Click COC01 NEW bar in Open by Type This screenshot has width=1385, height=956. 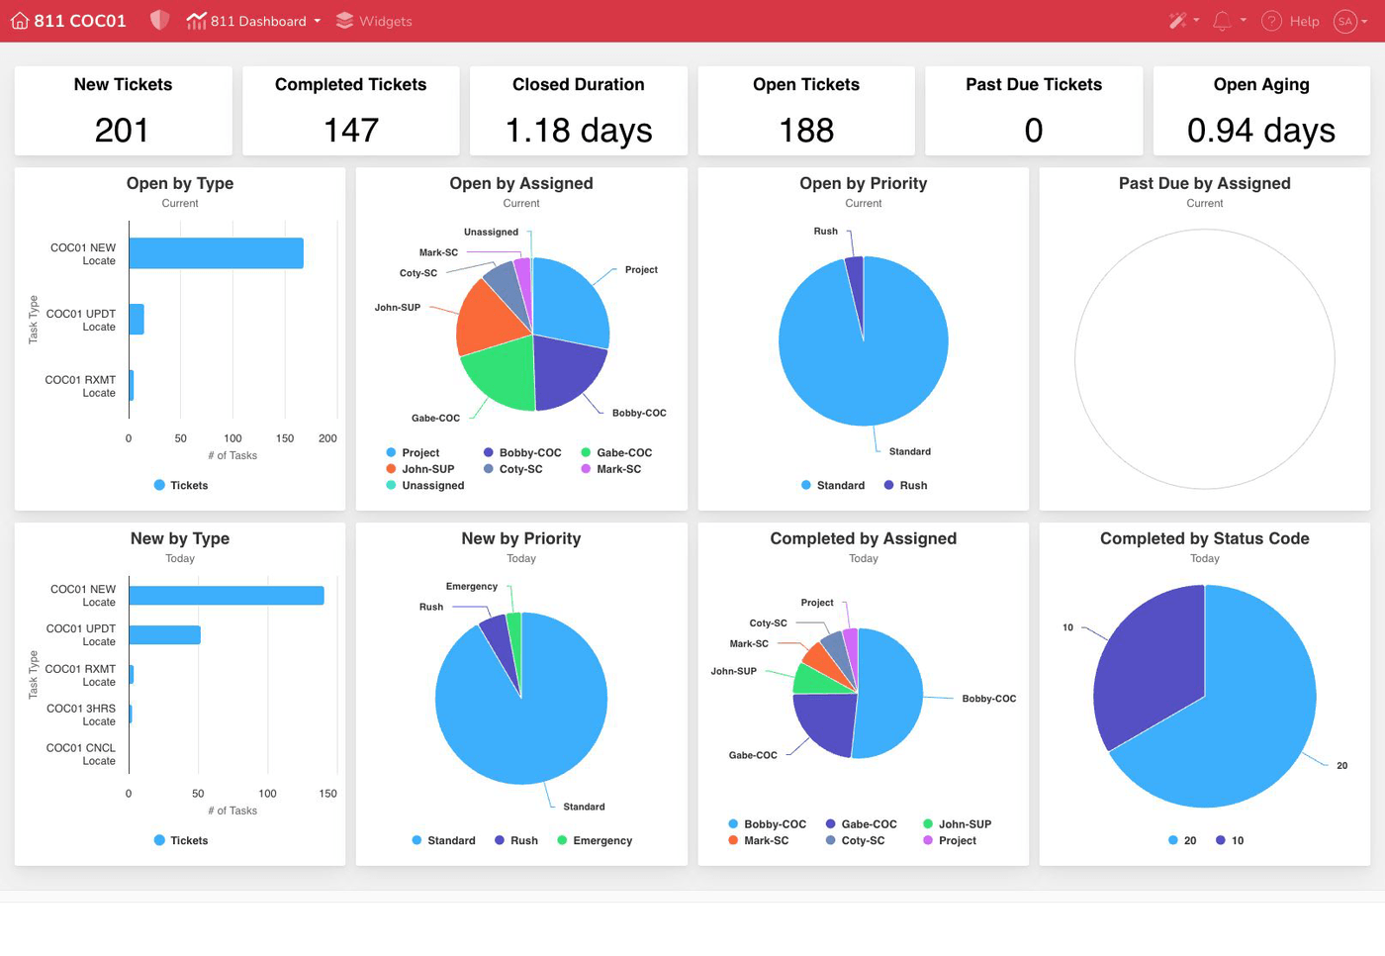tap(216, 253)
